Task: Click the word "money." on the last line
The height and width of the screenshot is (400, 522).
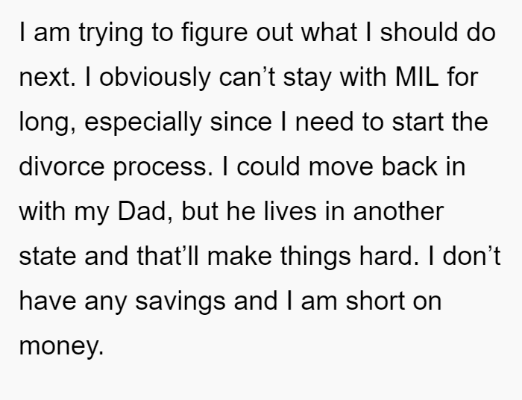Action: click(61, 346)
